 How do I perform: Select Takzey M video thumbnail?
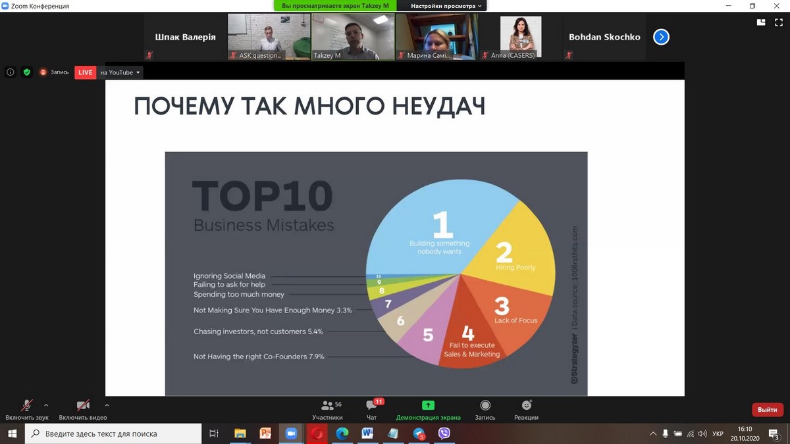(353, 37)
